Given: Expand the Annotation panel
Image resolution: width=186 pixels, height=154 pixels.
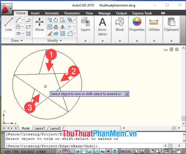Looking at the screenshot, I should point(103,41).
